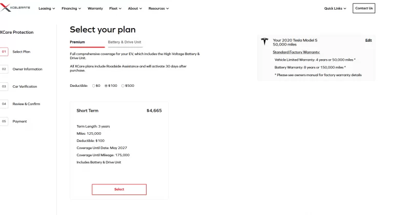This screenshot has width=410, height=215.
Task: Expand the Leasing dropdown menu
Action: pyautogui.click(x=47, y=9)
